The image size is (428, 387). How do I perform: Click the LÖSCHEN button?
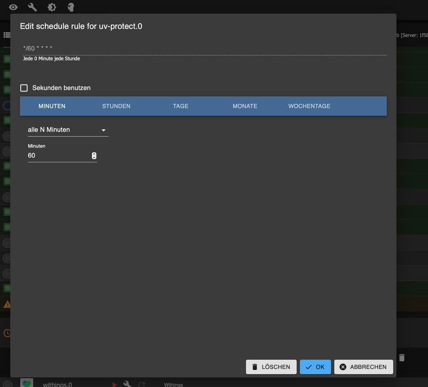coord(271,367)
